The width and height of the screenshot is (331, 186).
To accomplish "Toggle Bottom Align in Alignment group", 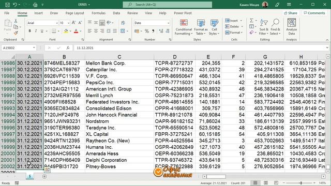I will pyautogui.click(x=102, y=23).
